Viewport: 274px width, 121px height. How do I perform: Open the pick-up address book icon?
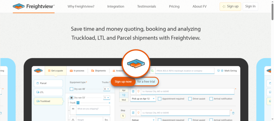[133, 91]
